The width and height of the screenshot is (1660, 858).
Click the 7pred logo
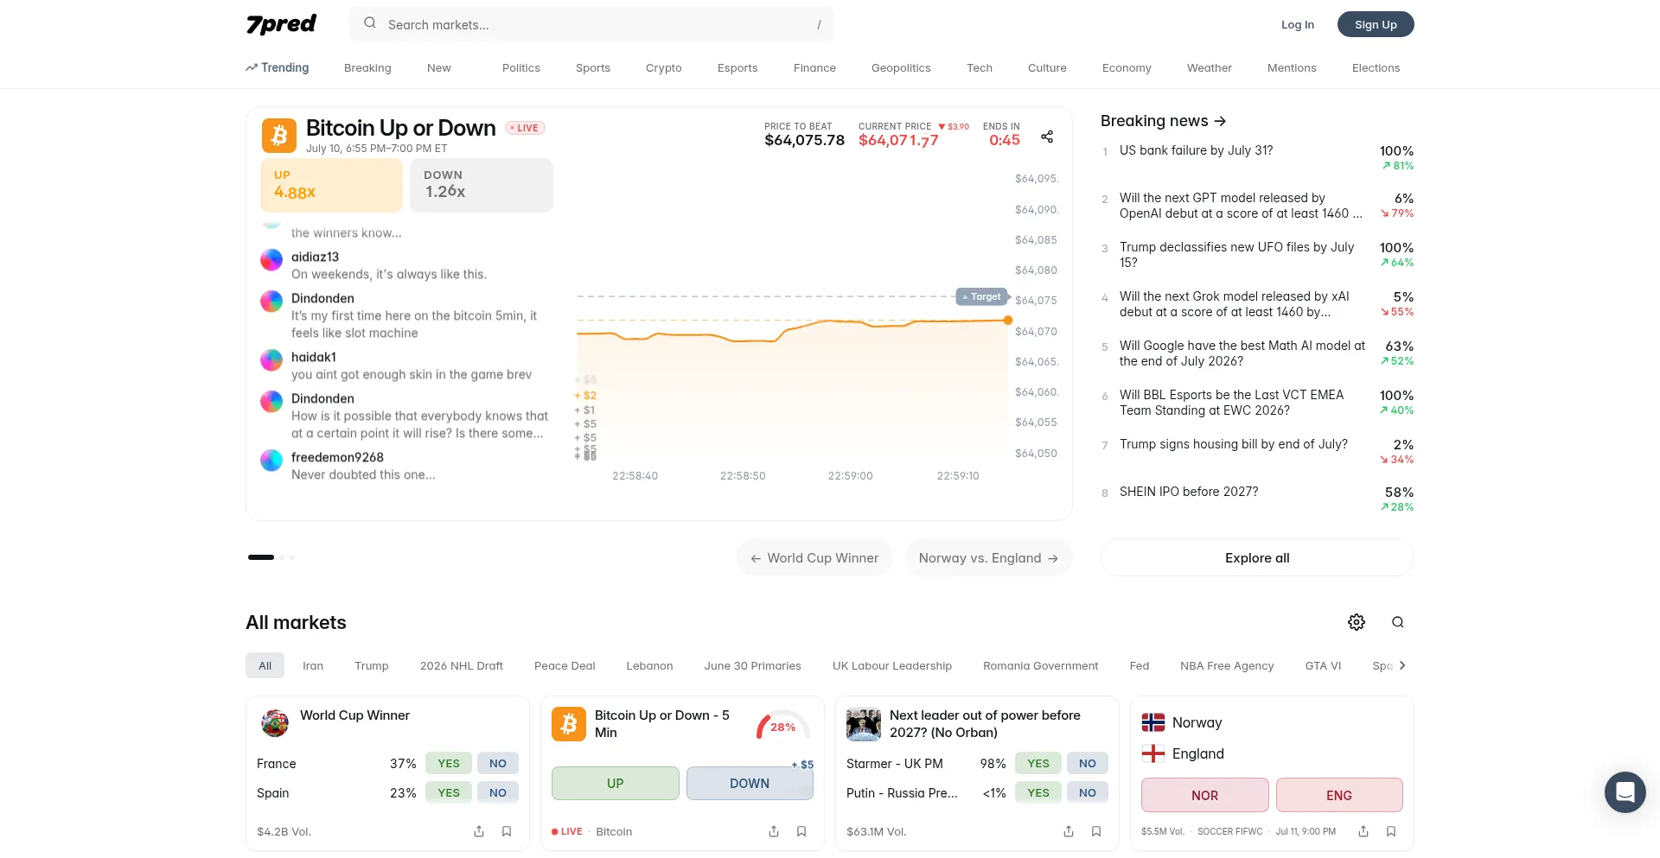pyautogui.click(x=282, y=24)
